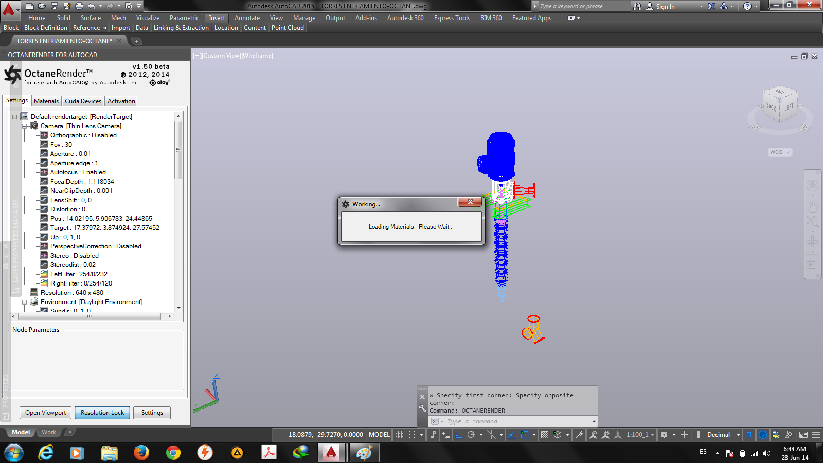The width and height of the screenshot is (823, 463).
Task: Open the status bar Customization menu icon
Action: [816, 435]
